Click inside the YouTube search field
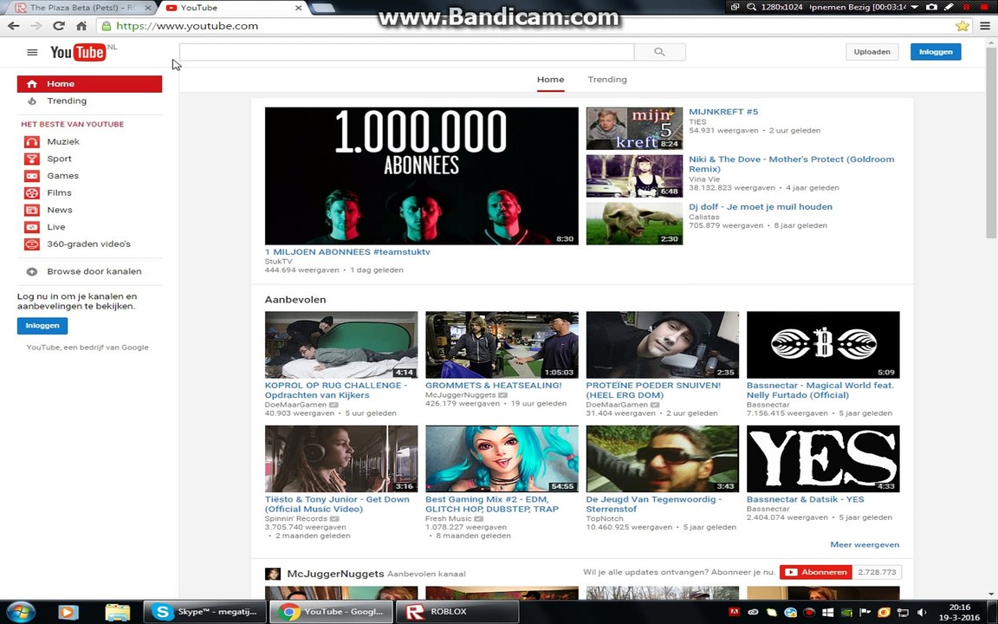Screen dimensions: 998x624 pos(406,52)
